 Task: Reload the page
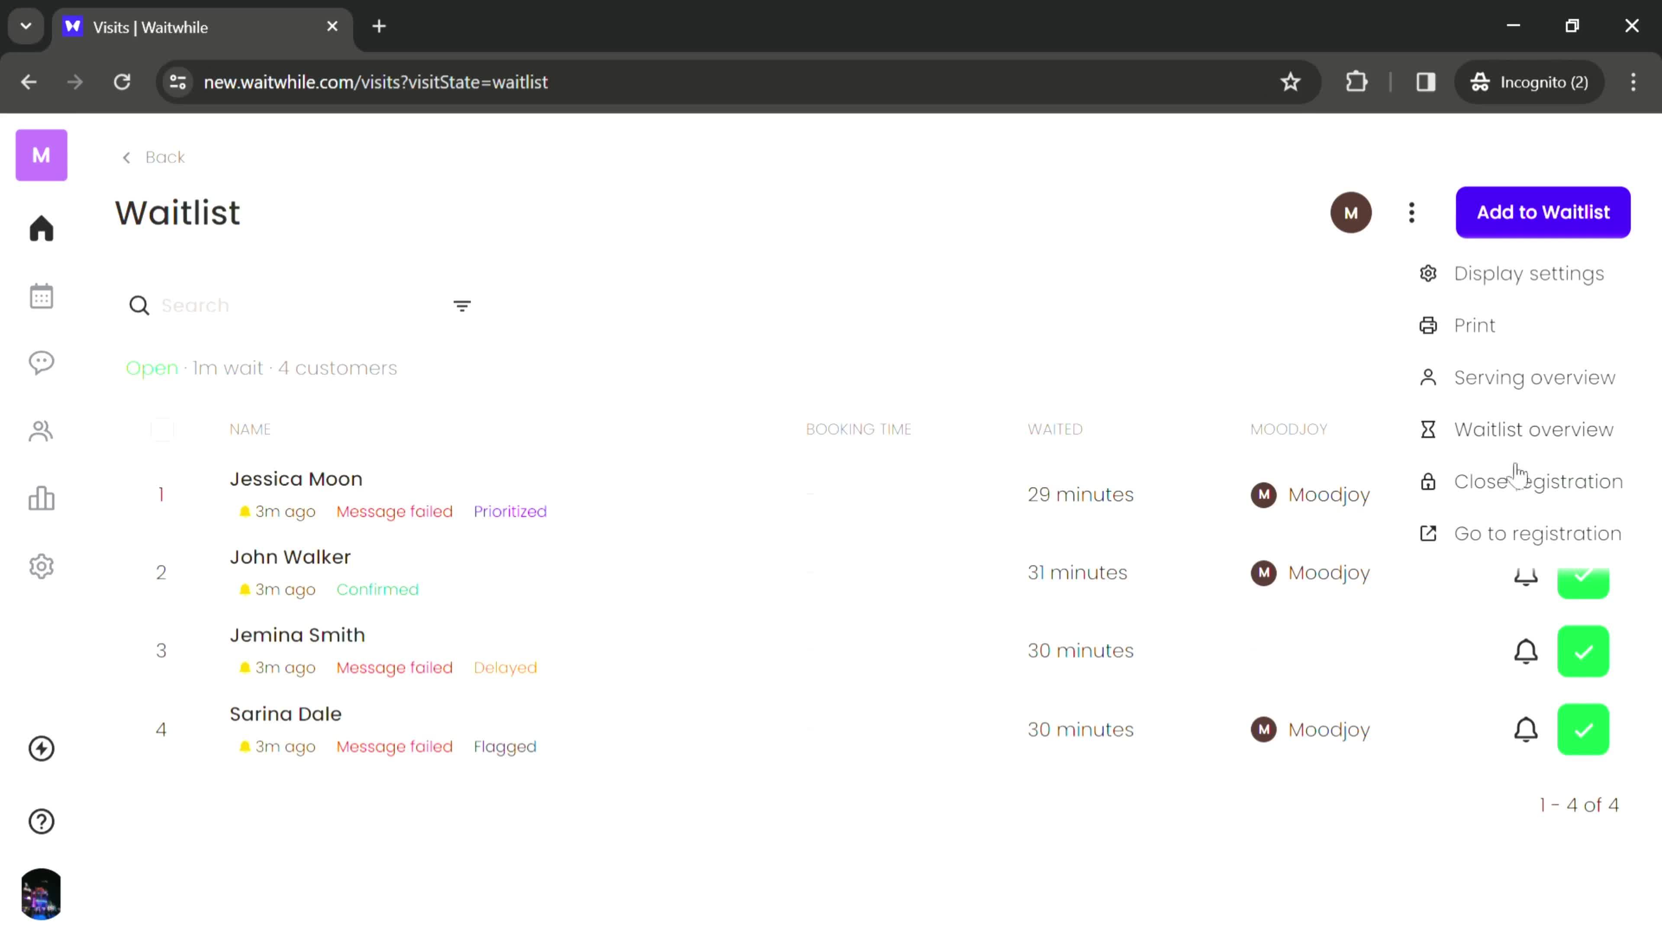pyautogui.click(x=122, y=82)
